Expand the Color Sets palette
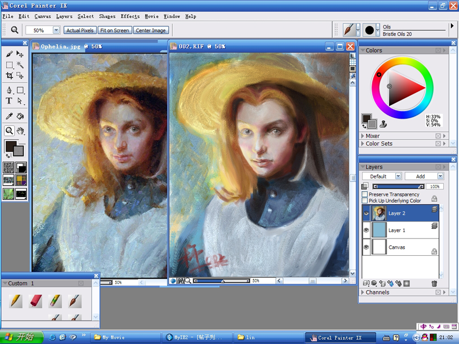The width and height of the screenshot is (459, 344). tap(363, 143)
